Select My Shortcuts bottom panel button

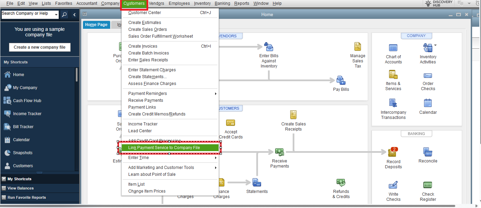(39, 179)
